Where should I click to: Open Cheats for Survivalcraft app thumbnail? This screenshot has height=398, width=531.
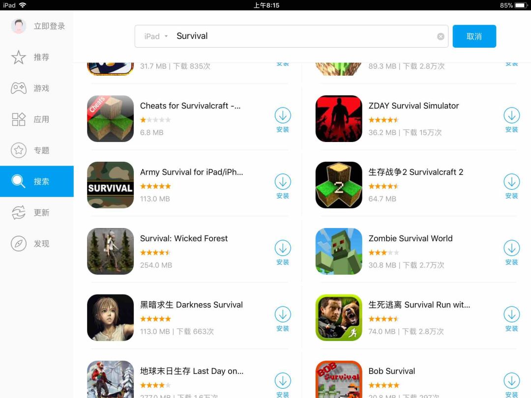(x=111, y=118)
